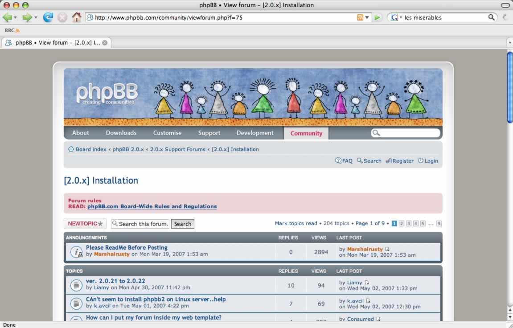513x328 pixels.
Task: Open the Support menu
Action: click(x=209, y=133)
